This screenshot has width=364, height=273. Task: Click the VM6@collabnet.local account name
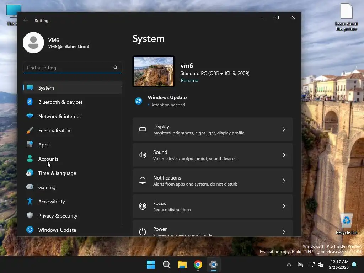[69, 47]
